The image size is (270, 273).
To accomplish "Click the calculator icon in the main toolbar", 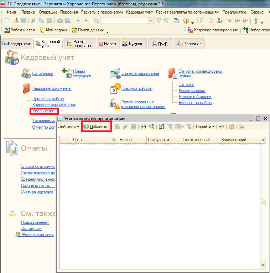I will pos(203,21).
